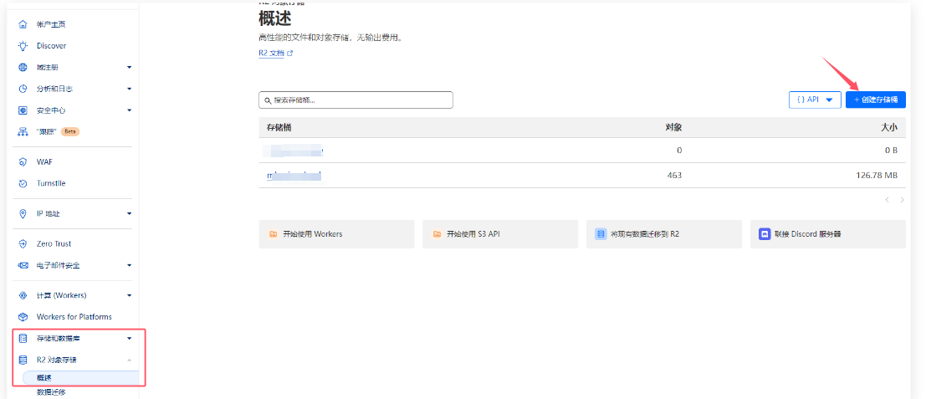
Task: Click the magnifier icon in bucket search
Action: [268, 100]
